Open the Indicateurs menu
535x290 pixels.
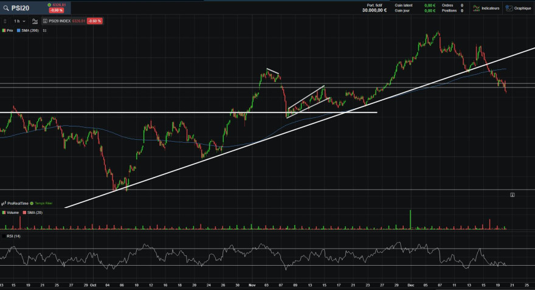[x=486, y=8]
